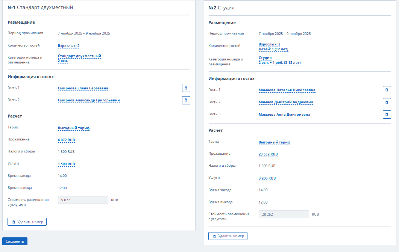
Task: Delete guest Смирнов Александр Григорьевич with trash icon
Action: tap(186, 100)
